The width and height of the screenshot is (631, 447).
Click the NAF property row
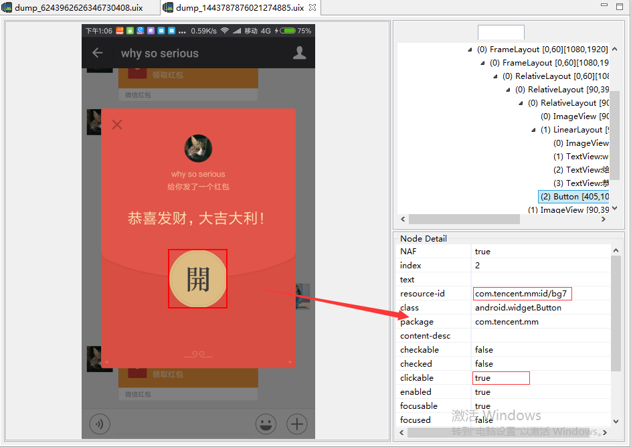[503, 252]
